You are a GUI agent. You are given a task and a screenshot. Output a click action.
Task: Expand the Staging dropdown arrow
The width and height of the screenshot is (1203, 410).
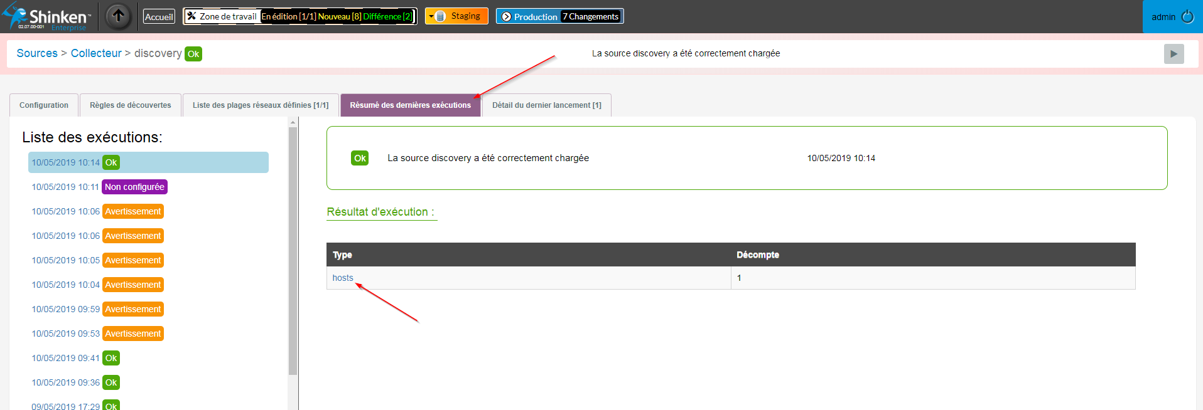coord(431,16)
